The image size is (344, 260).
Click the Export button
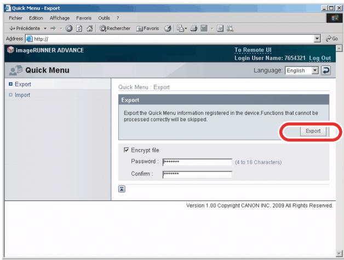pyautogui.click(x=313, y=131)
